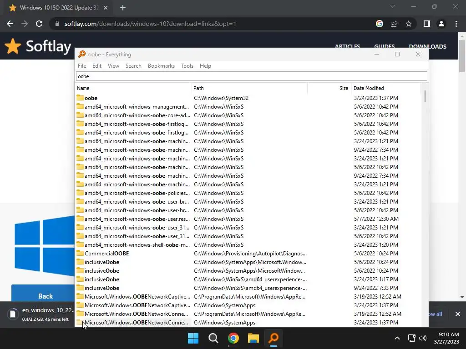This screenshot has width=466, height=349.
Task: Open the File menu in Everything
Action: tap(82, 66)
